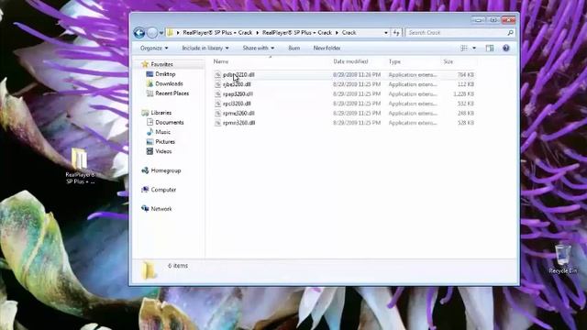Open Favorites in the navigation pane
The image size is (587, 330).
[161, 64]
